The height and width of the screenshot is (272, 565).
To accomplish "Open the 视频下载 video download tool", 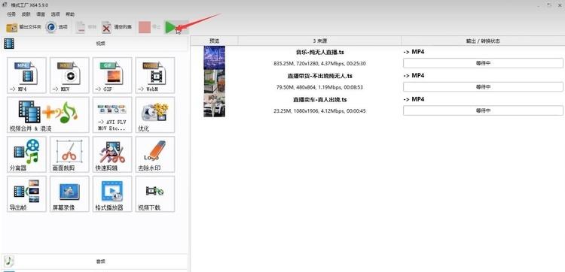I will (x=155, y=194).
